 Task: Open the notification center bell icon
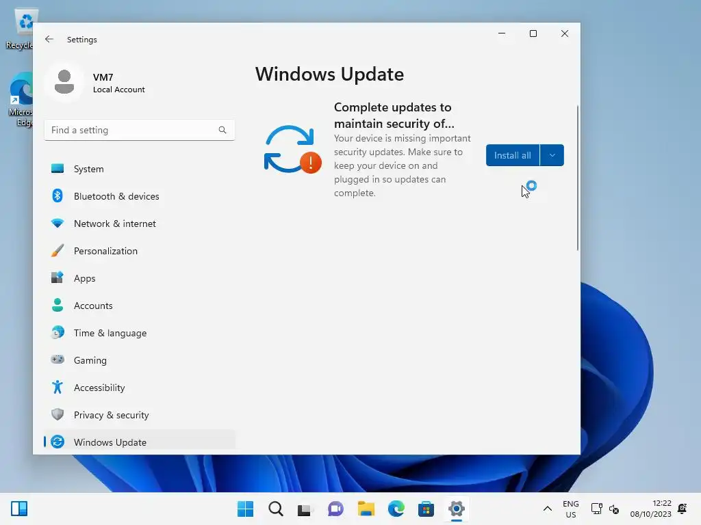pos(683,509)
